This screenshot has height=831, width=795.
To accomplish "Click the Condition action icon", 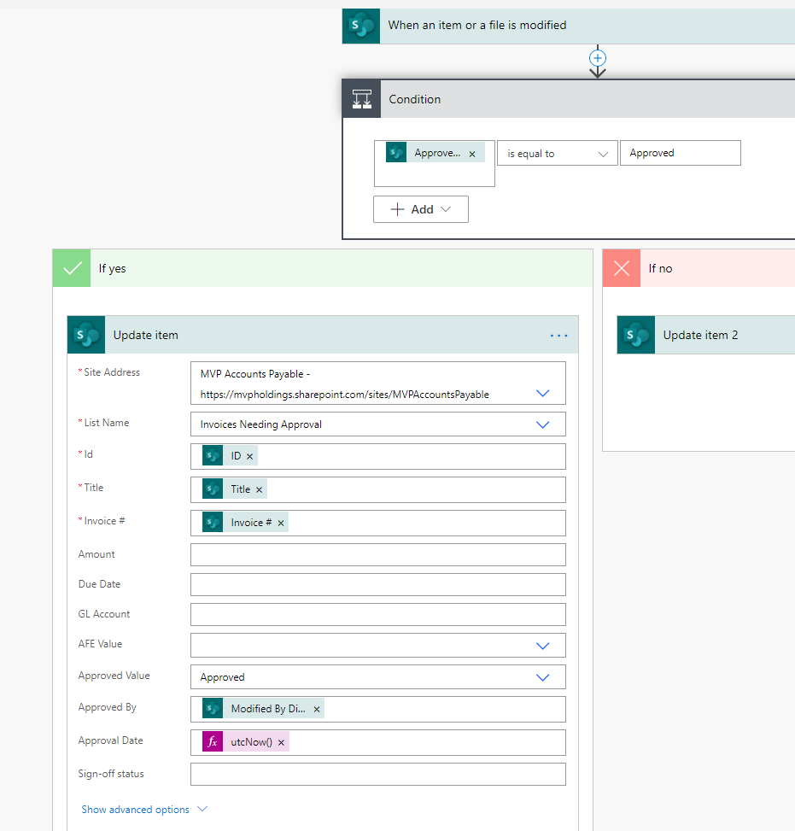I will (x=361, y=98).
